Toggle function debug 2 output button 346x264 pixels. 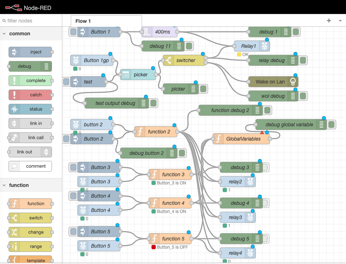point(267,110)
